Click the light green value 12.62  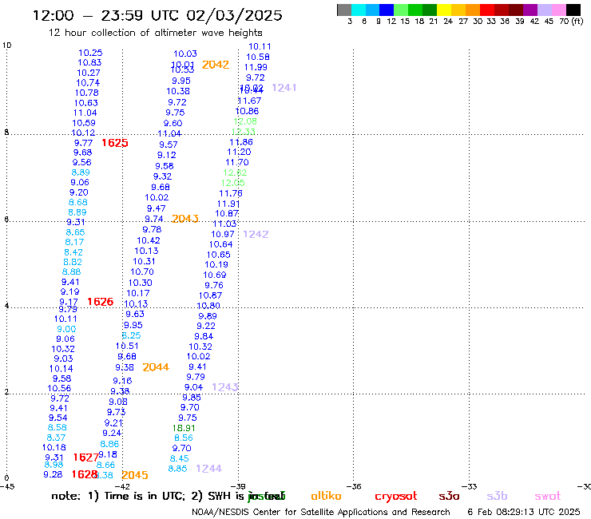235,172
